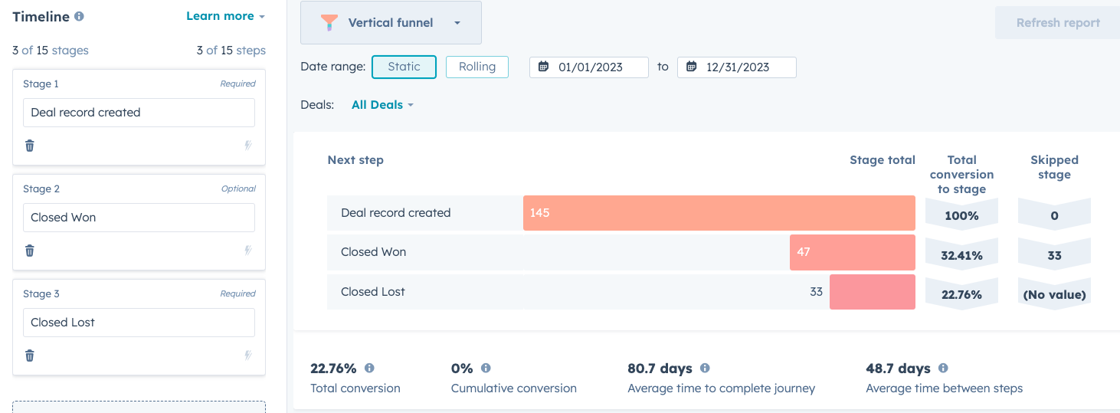The image size is (1120, 413).
Task: Click the Stage total column header
Action: pos(883,160)
